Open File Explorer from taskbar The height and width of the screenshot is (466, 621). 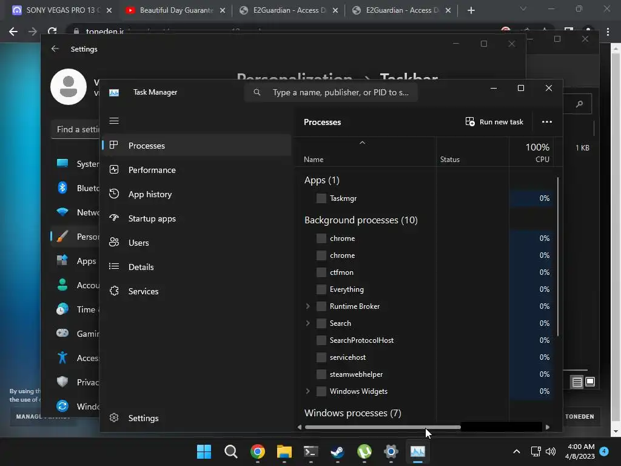[284, 451]
